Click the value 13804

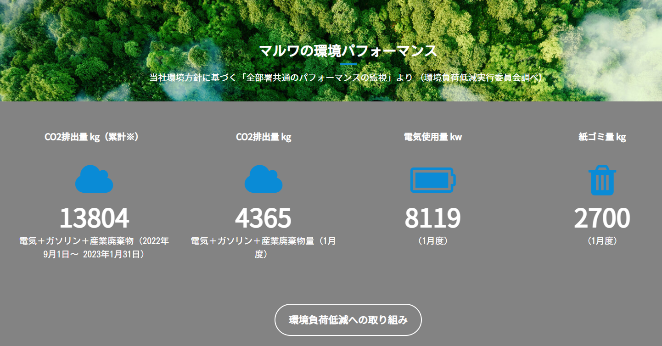[94, 218]
